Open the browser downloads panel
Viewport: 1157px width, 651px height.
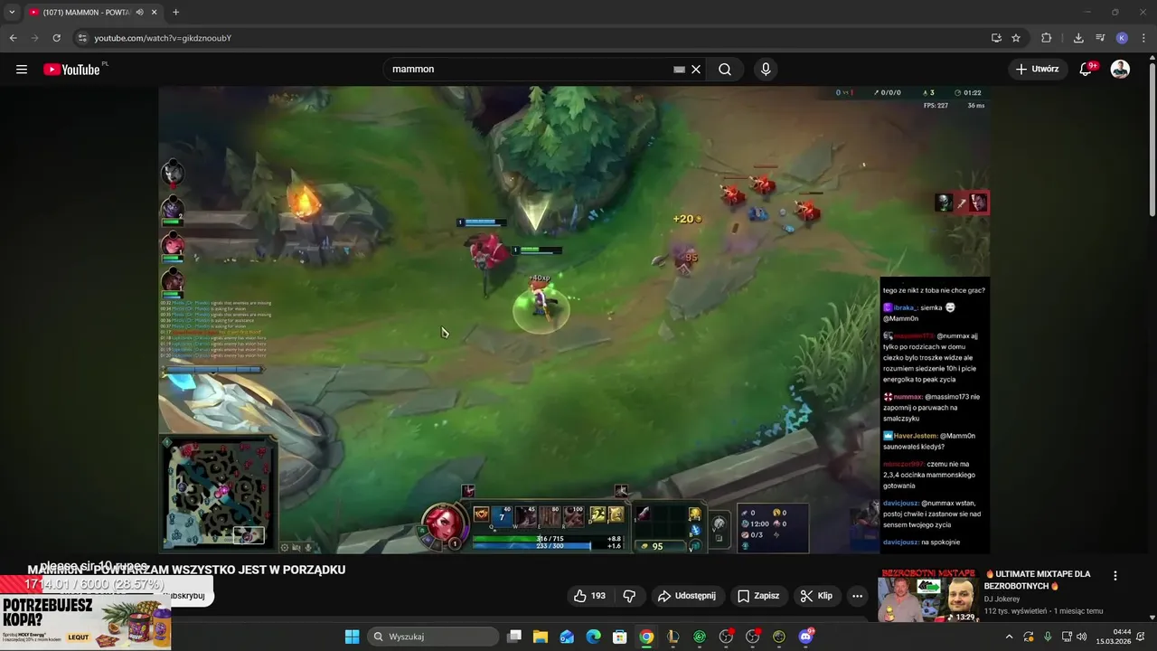click(1078, 38)
